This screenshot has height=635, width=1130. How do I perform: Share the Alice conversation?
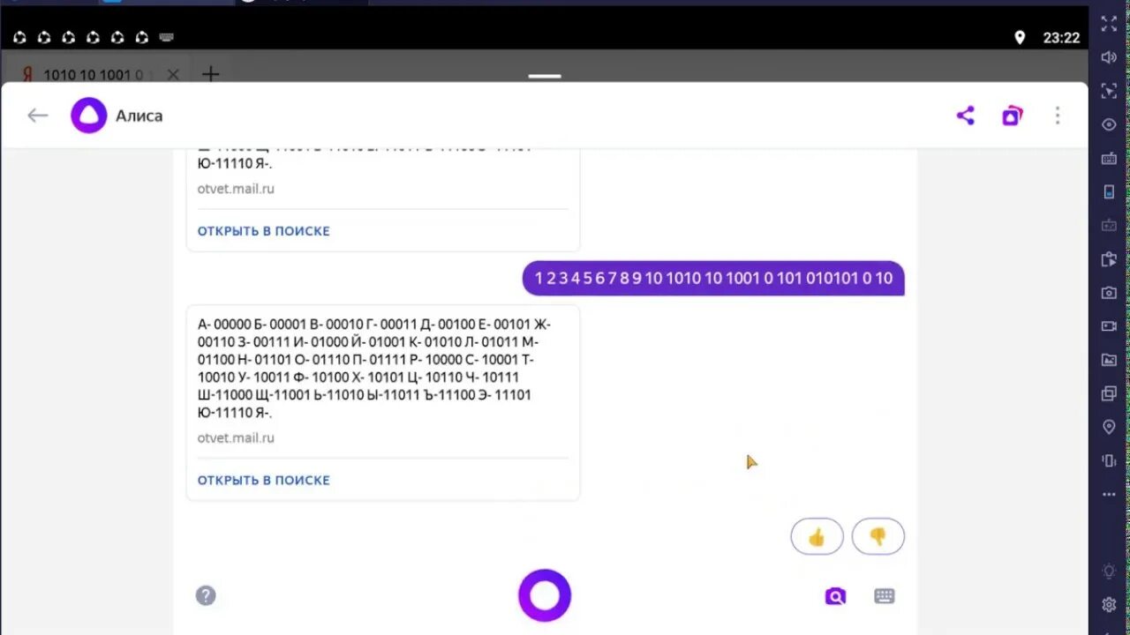click(966, 116)
